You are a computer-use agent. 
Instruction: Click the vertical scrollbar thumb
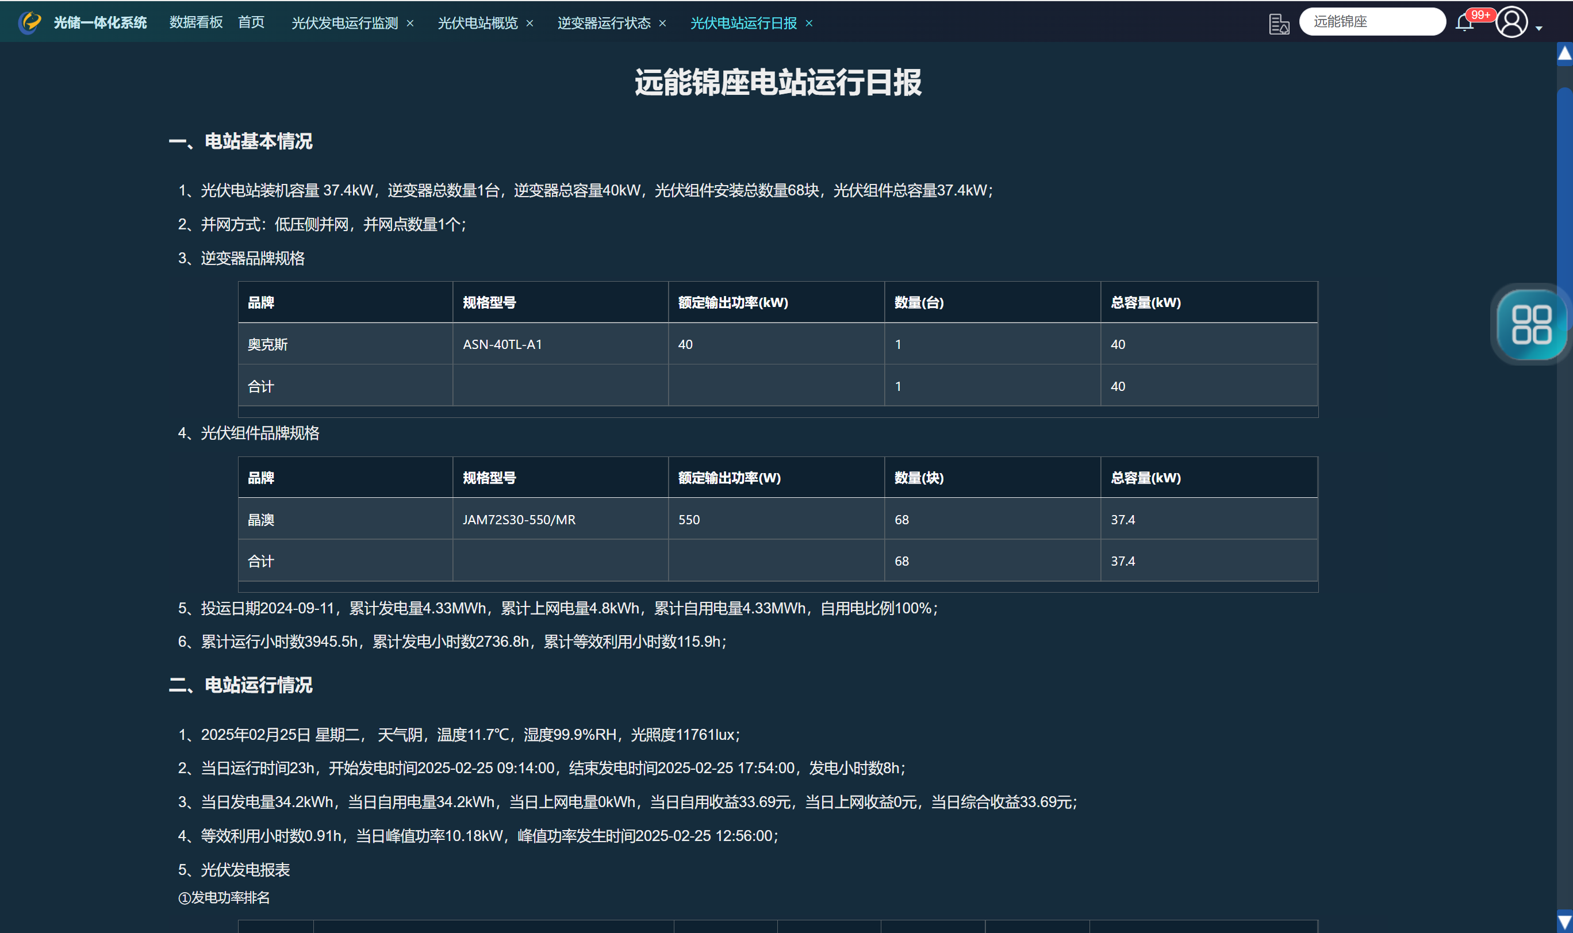pos(1564,189)
